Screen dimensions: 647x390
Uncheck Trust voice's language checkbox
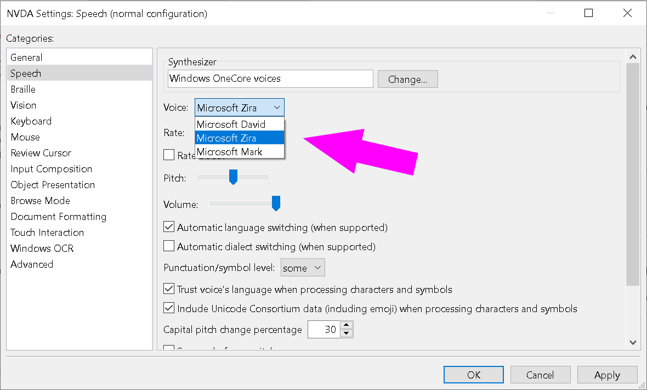pos(168,288)
